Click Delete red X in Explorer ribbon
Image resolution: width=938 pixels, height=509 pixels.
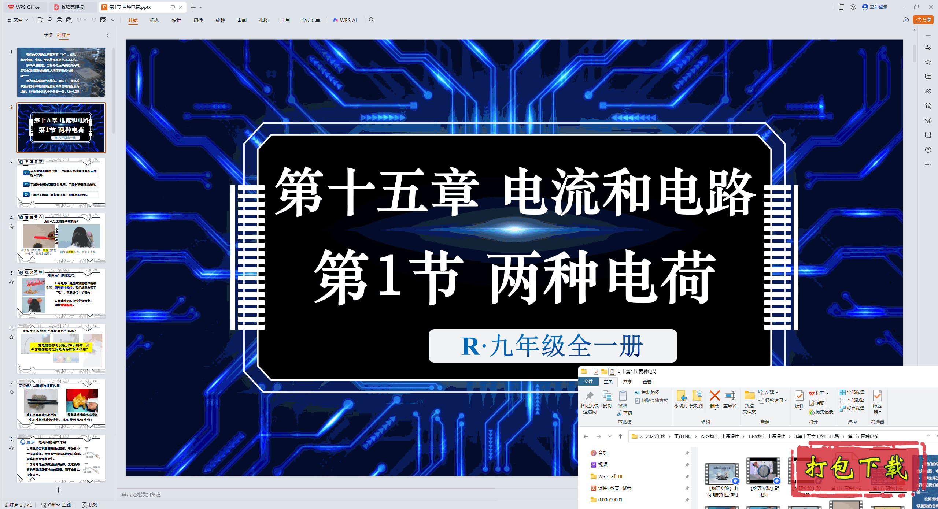tap(714, 399)
